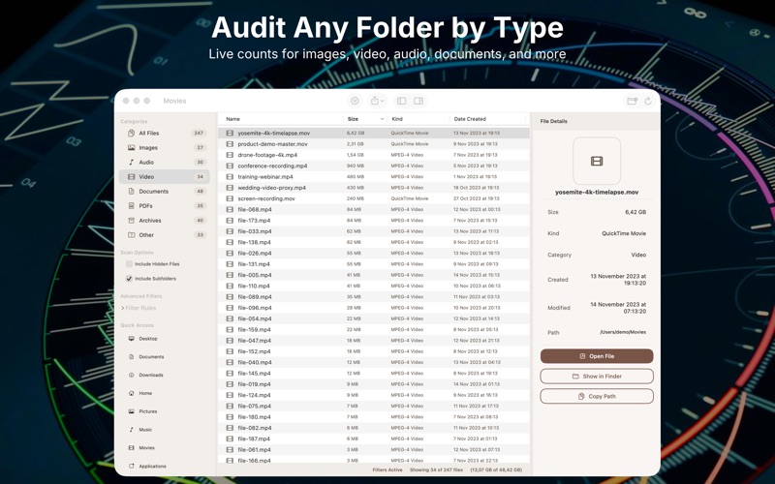775x484 pixels.
Task: Click the Archives box icon
Action: tap(131, 221)
